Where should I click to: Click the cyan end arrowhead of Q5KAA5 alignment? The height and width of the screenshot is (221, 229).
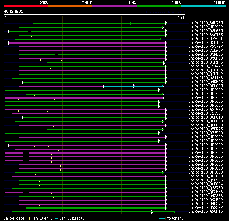point(163,86)
